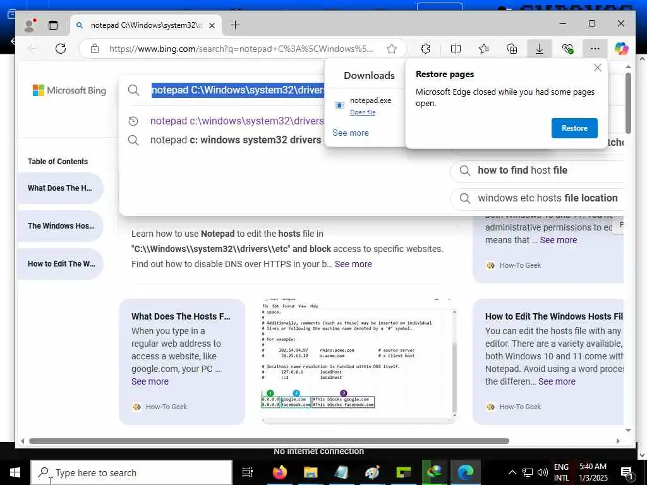View site information lock icon
Image resolution: width=647 pixels, height=485 pixels.
95,49
